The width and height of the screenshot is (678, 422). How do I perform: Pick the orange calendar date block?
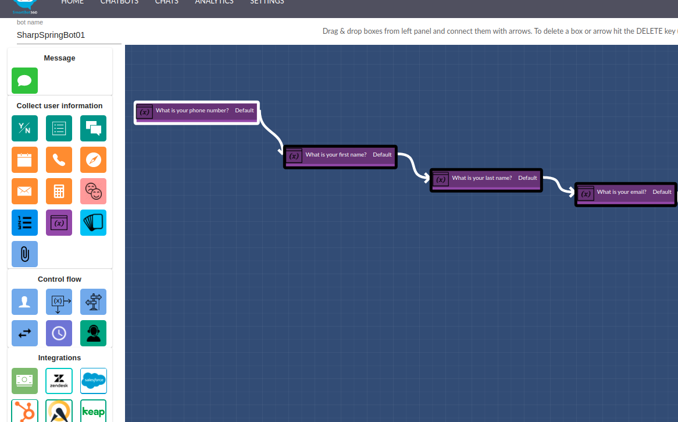(x=24, y=159)
